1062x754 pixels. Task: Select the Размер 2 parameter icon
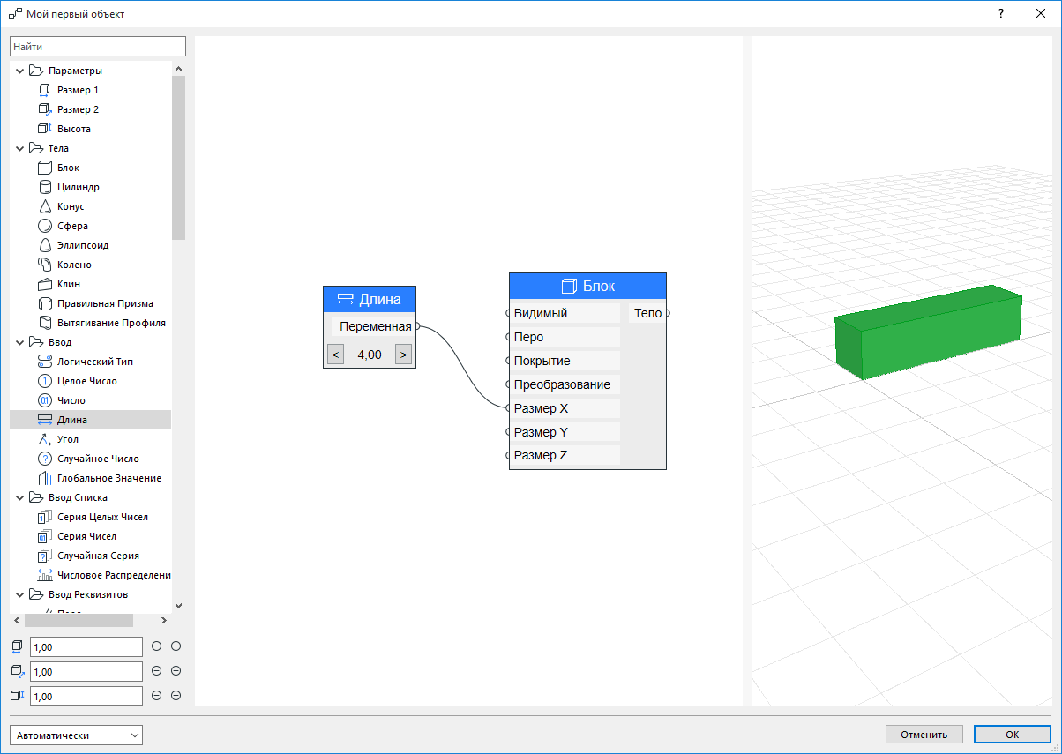tap(45, 109)
